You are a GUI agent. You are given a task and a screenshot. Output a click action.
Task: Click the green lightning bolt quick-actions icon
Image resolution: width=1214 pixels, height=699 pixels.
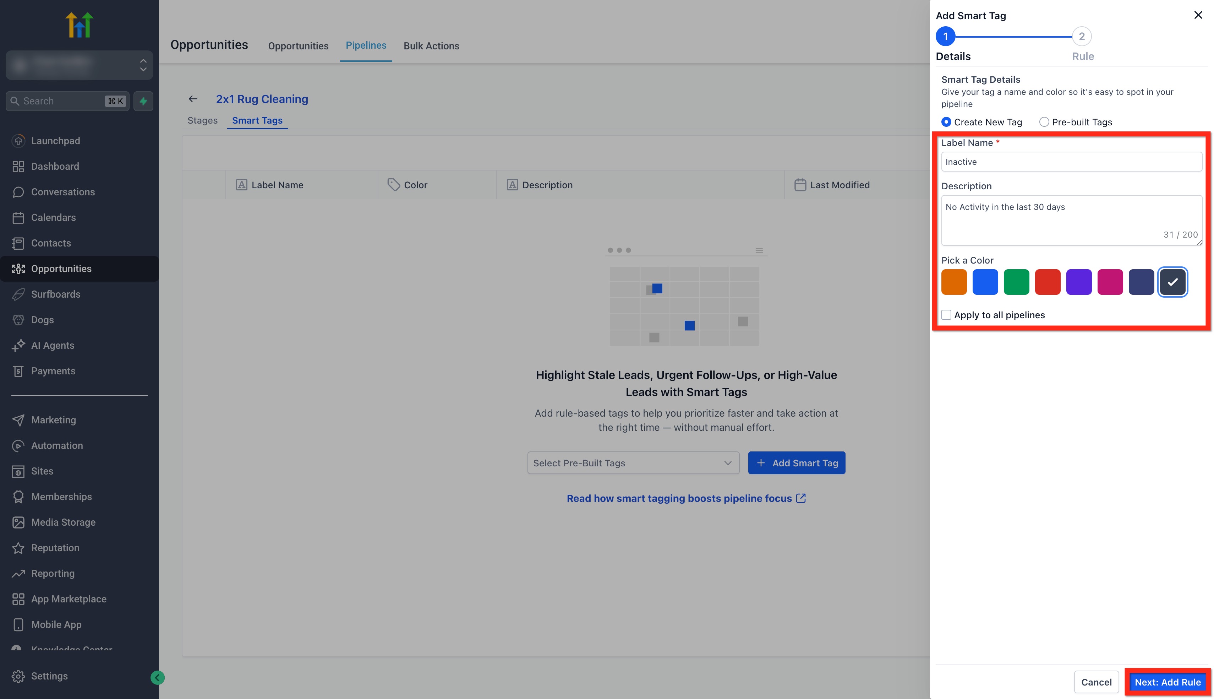(143, 101)
